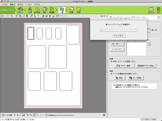162x121 pixels.
Task: Click the paste brush icon before the trash icon
Action: point(24,16)
